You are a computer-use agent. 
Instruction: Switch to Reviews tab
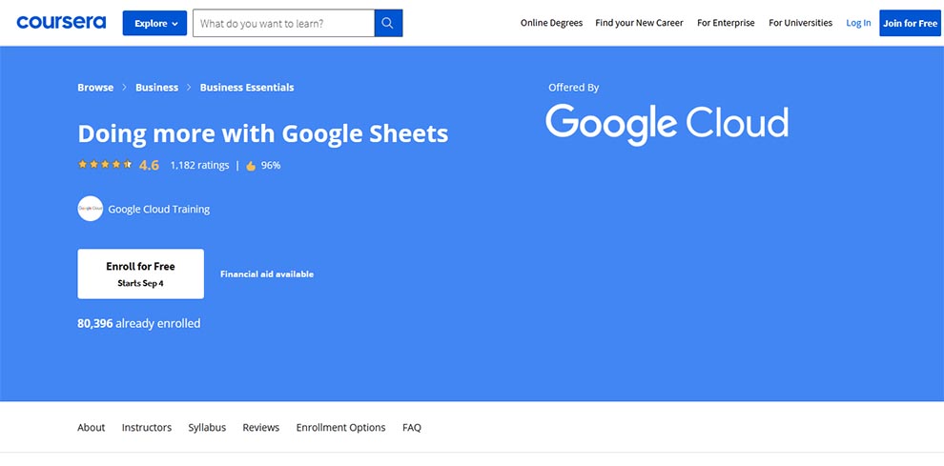coord(260,428)
